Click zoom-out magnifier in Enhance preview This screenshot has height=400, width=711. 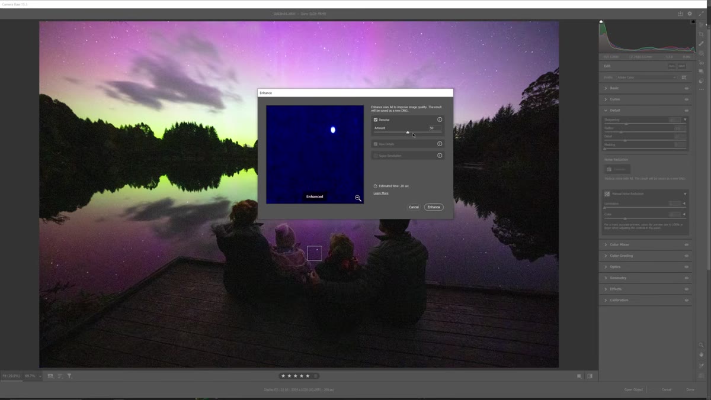tap(358, 198)
